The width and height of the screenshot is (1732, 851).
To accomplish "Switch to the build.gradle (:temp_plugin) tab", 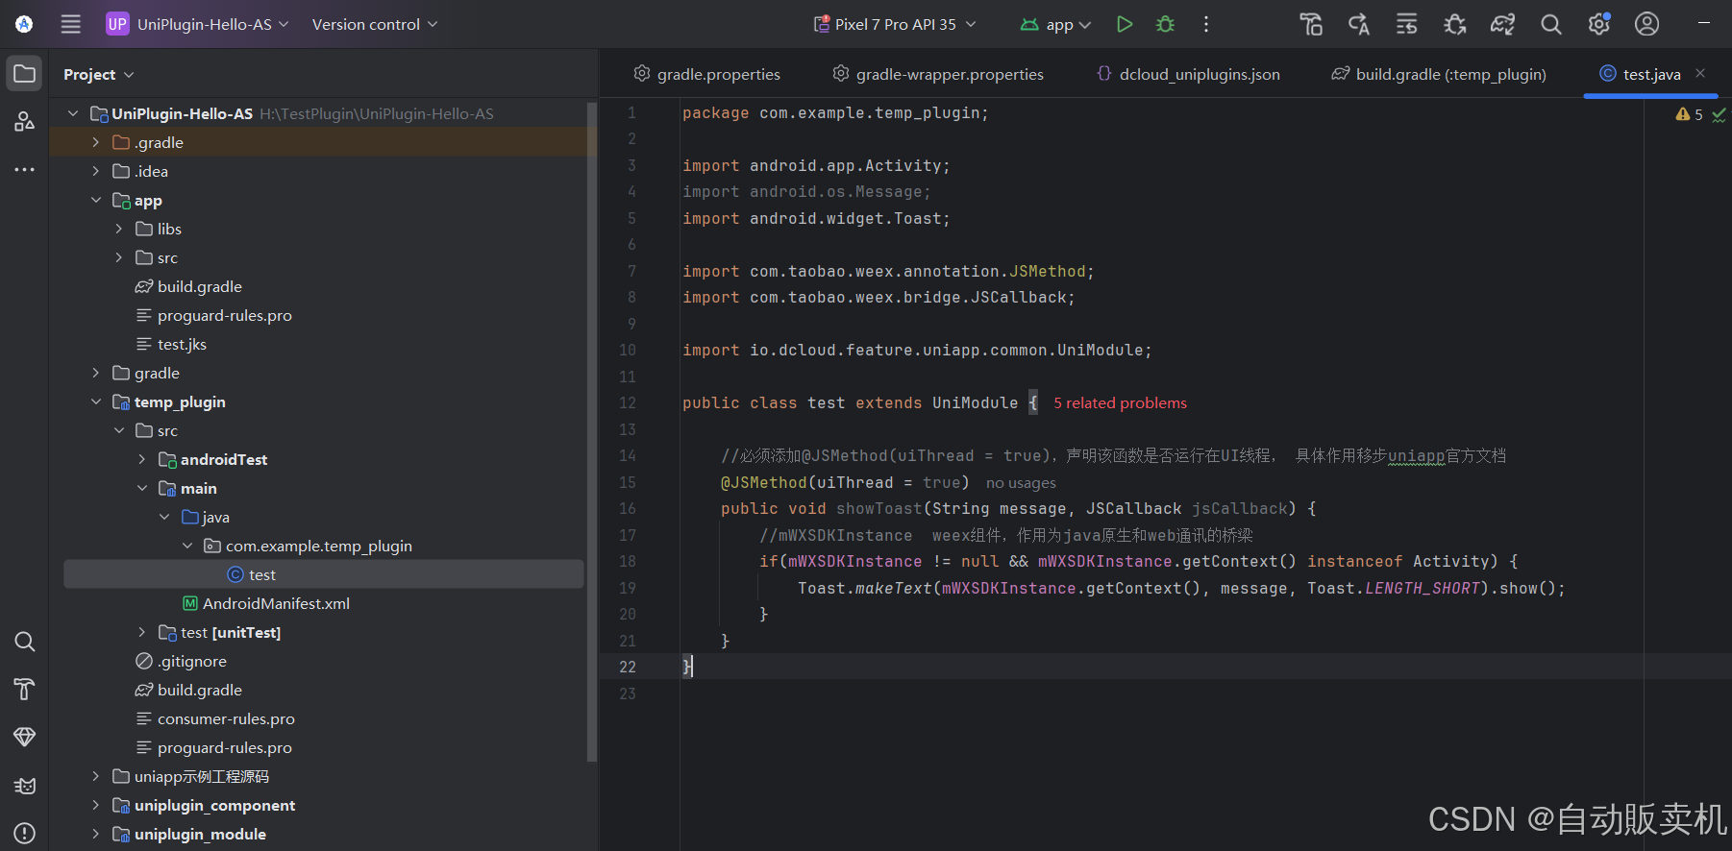I will [x=1439, y=74].
